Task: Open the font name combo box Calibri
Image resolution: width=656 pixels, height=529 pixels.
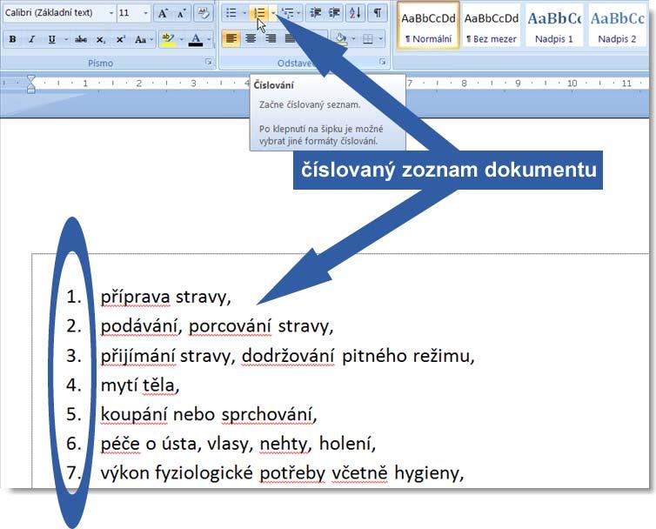Action: 59,13
